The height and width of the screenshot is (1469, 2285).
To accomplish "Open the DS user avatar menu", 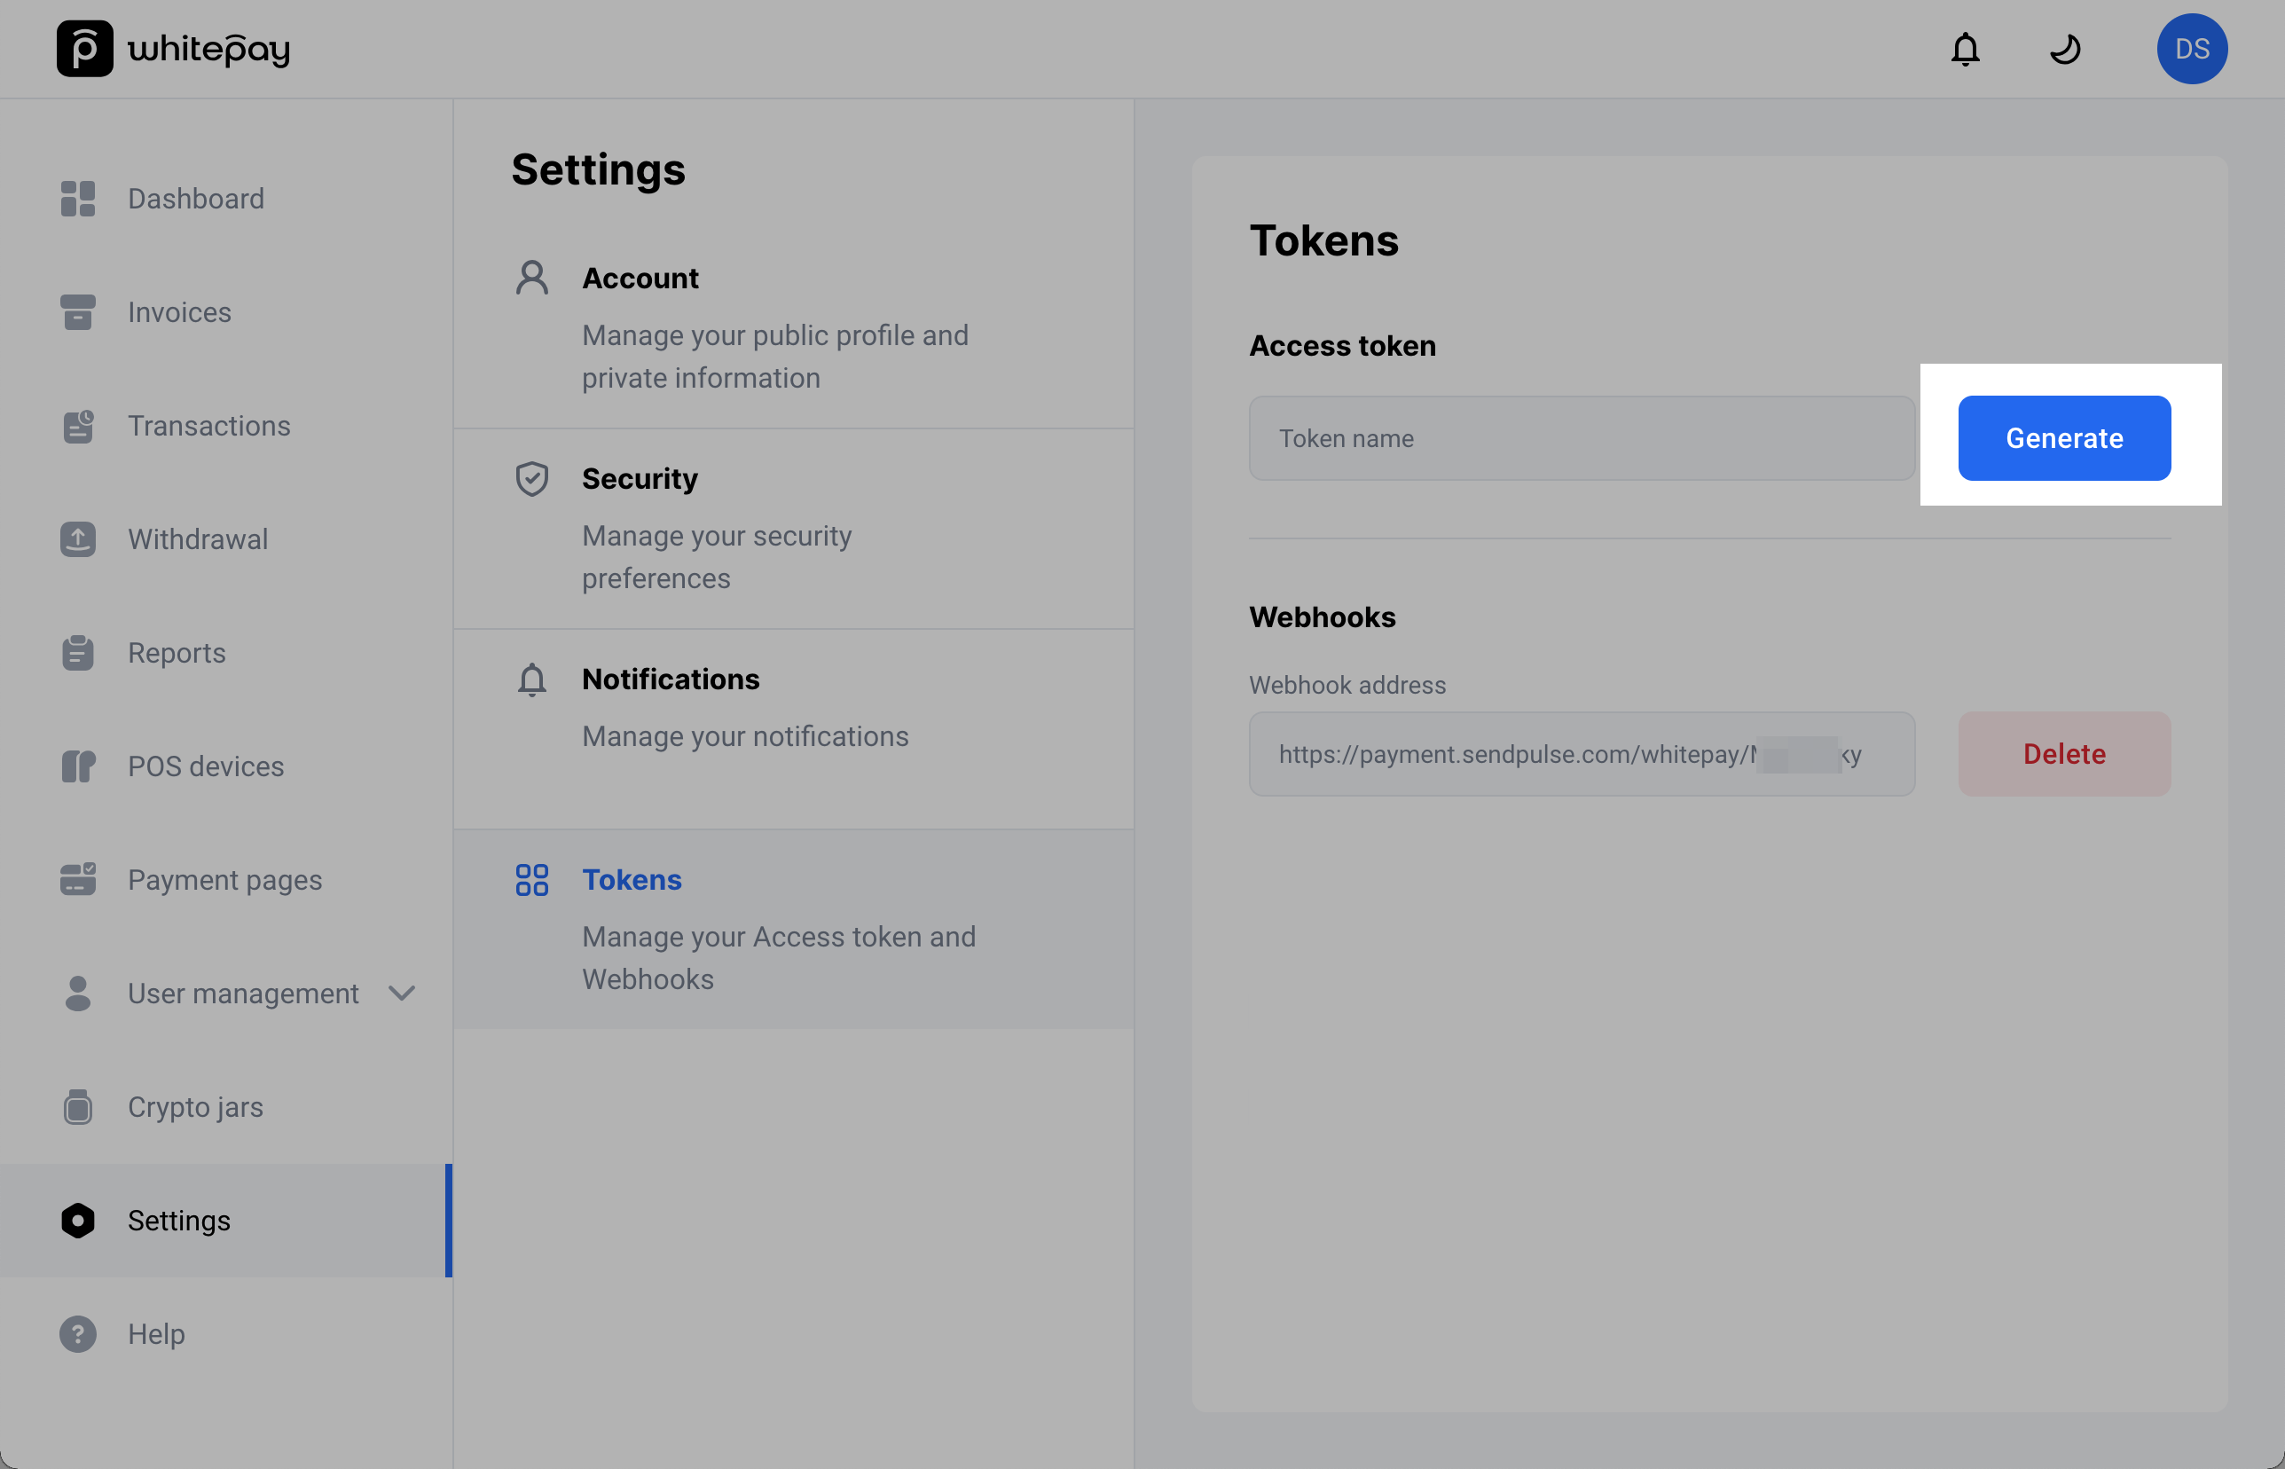I will tap(2192, 49).
